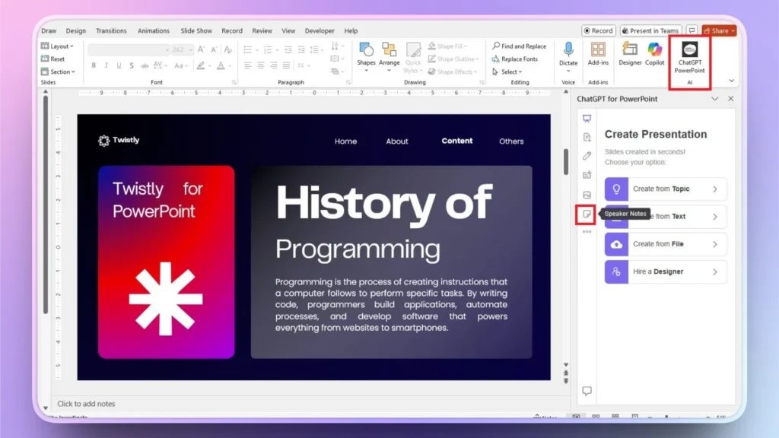Screen dimensions: 779x438
Task: Switch to the Animations ribbon tab
Action: [x=154, y=30]
